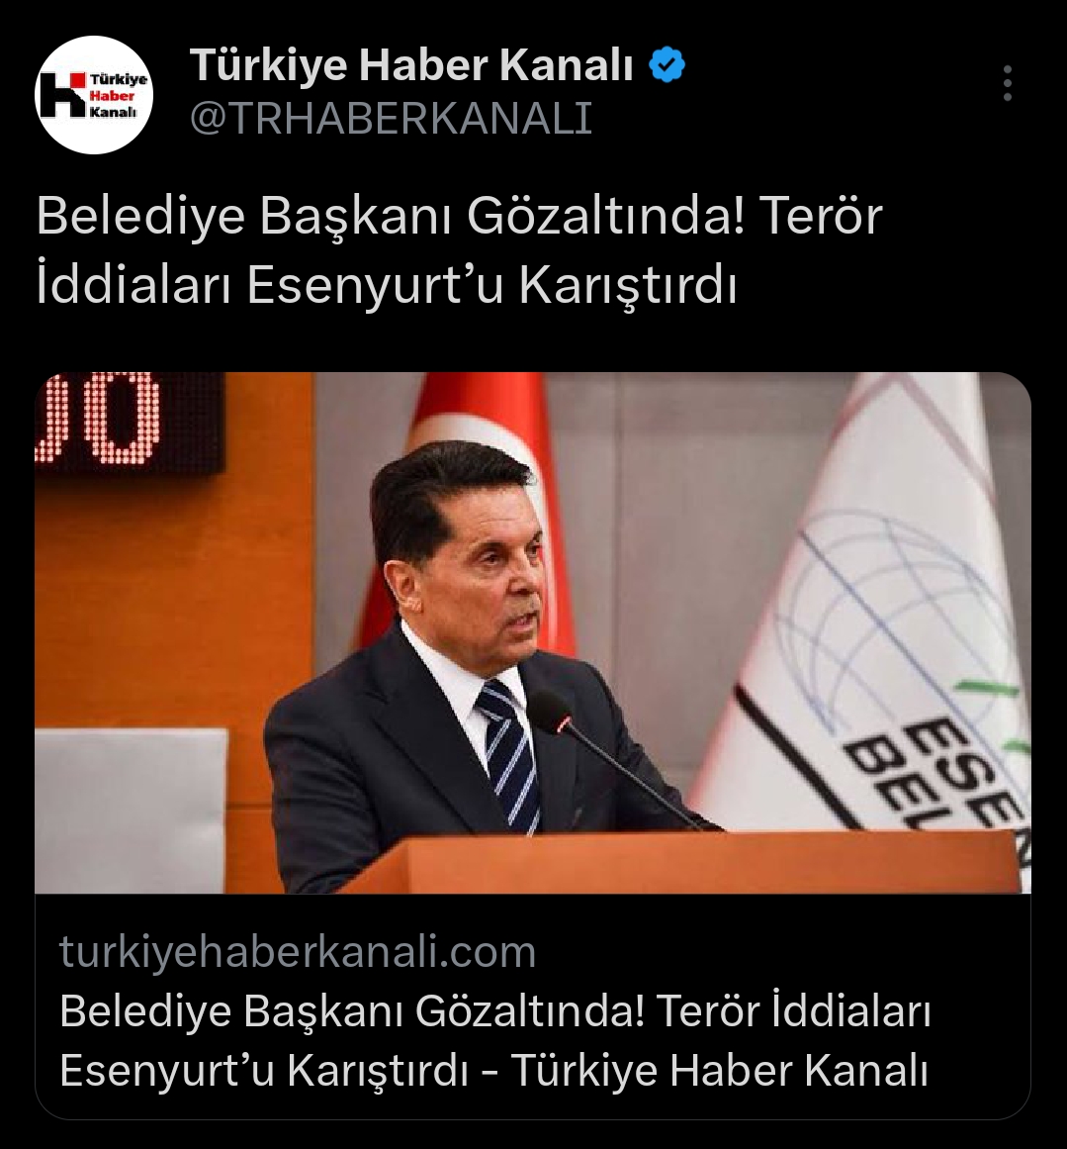Click the speaker's striped necktie
1067x1149 pixels.
[x=509, y=755]
